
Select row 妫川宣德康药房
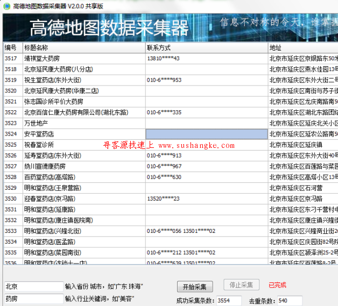click(171, 167)
